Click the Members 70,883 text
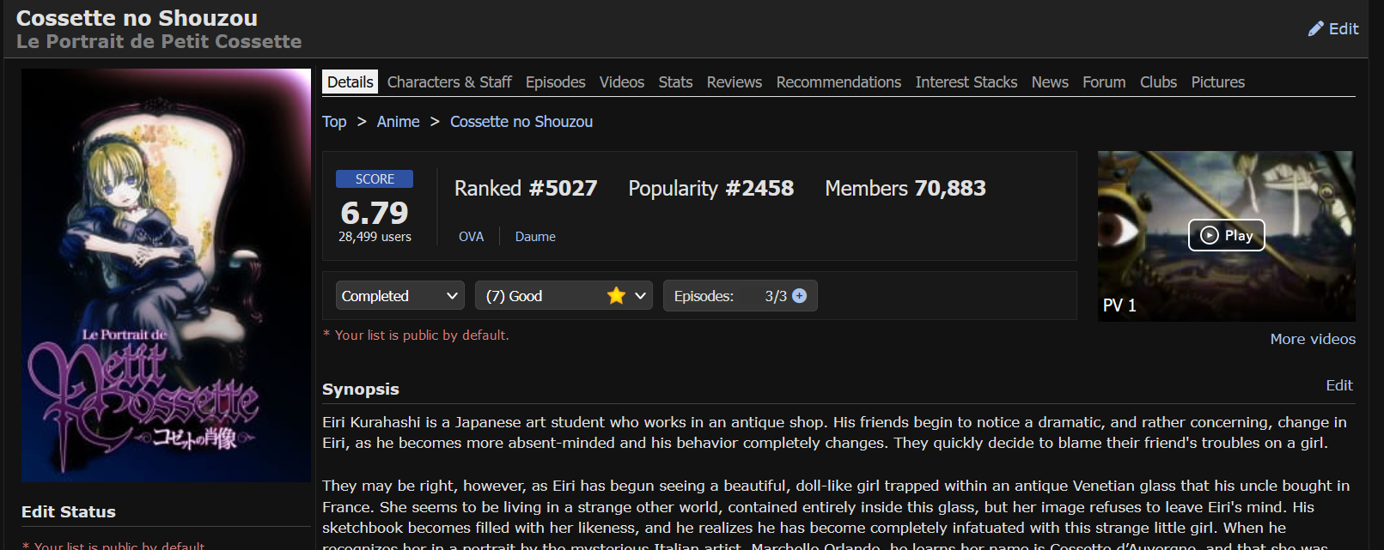The height and width of the screenshot is (550, 1384). click(x=905, y=189)
